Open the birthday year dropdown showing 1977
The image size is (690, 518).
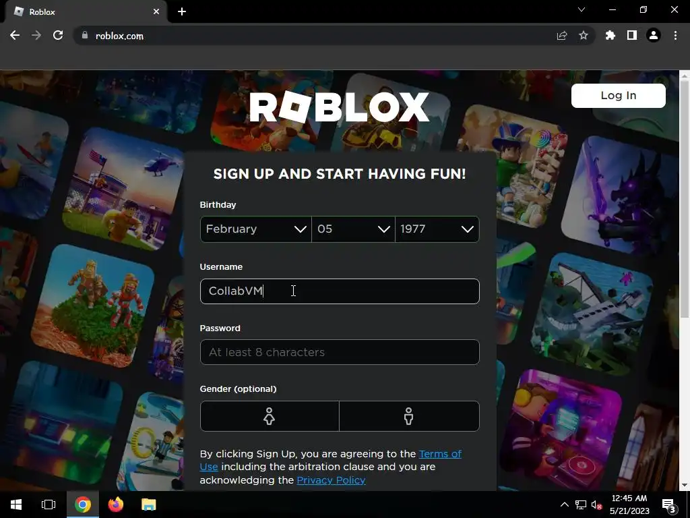[437, 229]
